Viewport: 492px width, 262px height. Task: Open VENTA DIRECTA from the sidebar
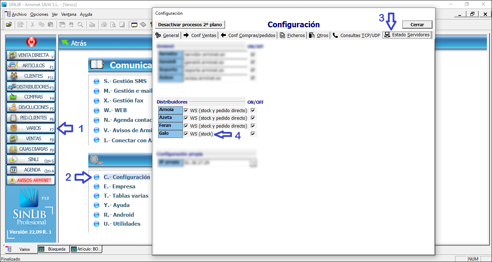pos(31,55)
